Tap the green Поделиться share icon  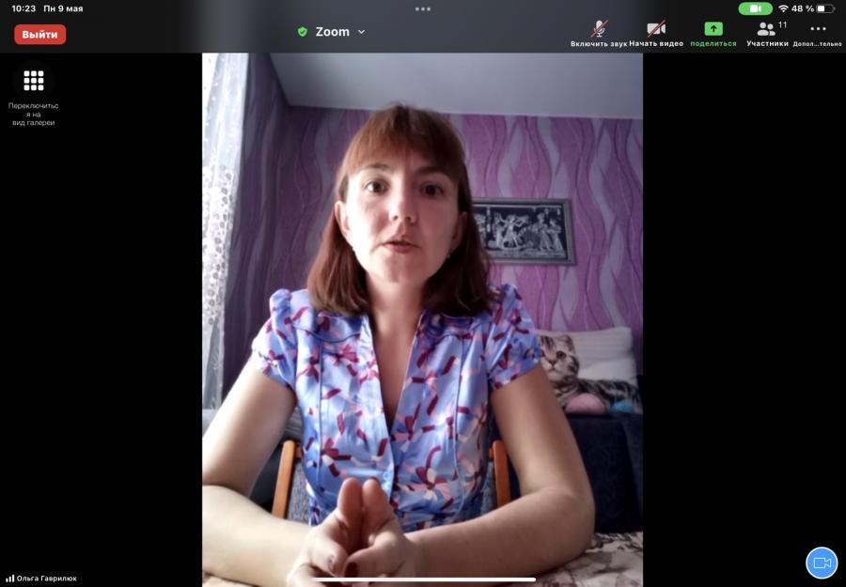point(713,29)
